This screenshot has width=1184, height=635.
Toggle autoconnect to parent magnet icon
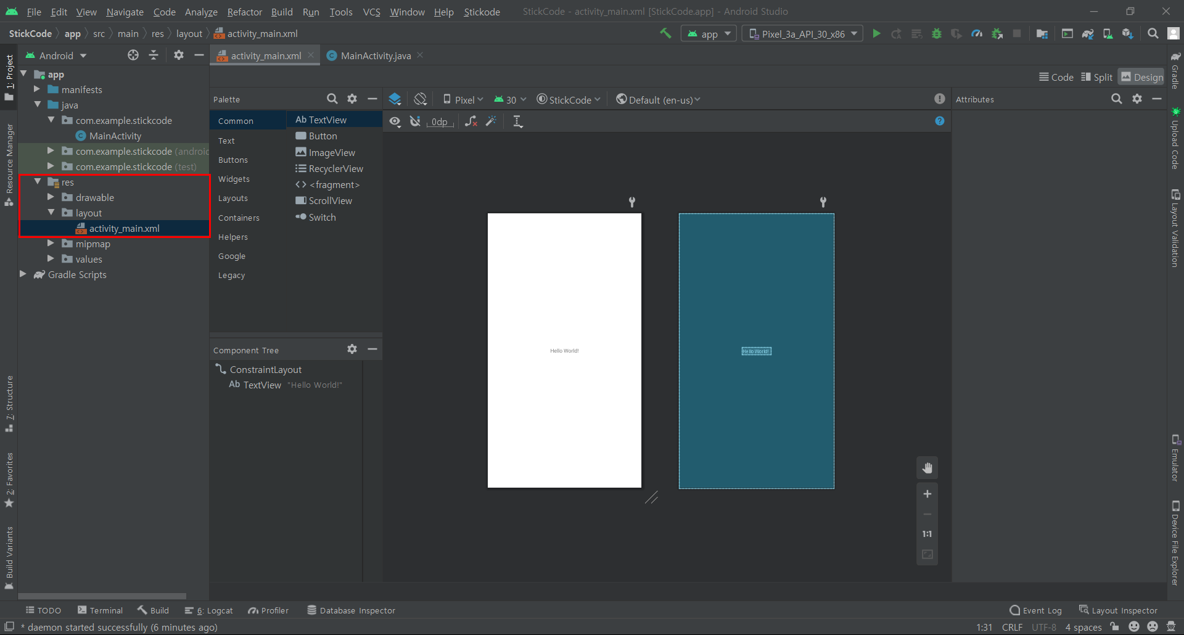416,121
